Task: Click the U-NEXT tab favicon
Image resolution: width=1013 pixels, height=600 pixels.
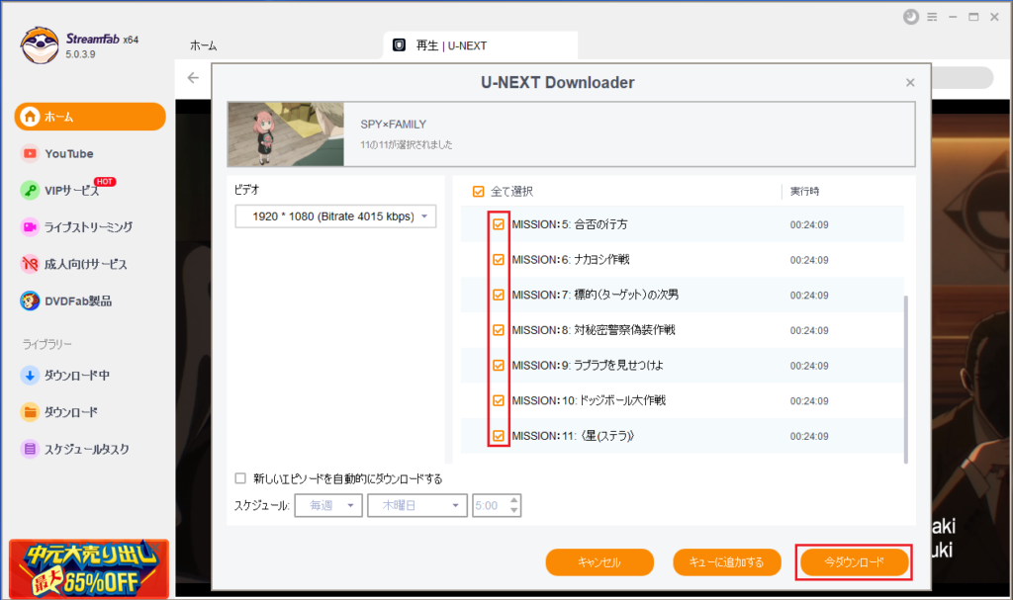Action: coord(400,45)
